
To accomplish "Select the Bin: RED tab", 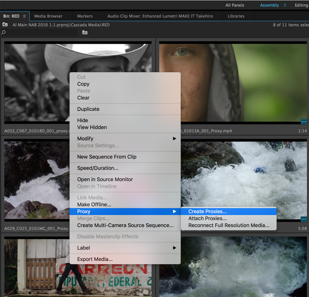I will click(11, 16).
